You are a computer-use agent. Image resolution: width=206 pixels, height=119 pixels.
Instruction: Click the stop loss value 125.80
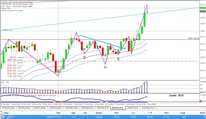tap(133, 117)
